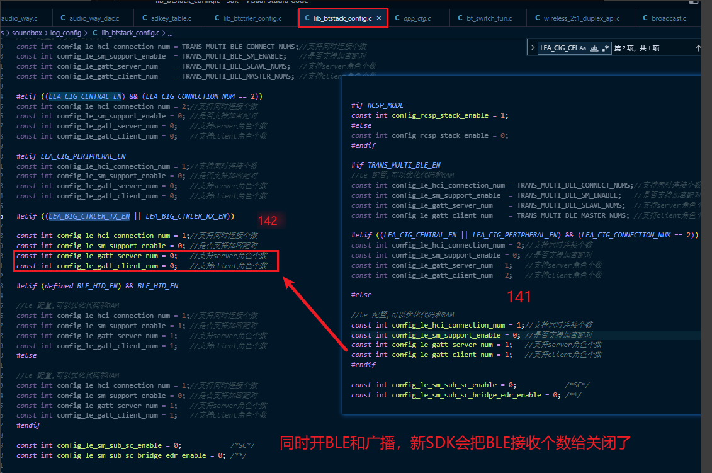The image size is (712, 473).
Task: Toggle Use Regular Expression in find box
Action: [x=605, y=48]
